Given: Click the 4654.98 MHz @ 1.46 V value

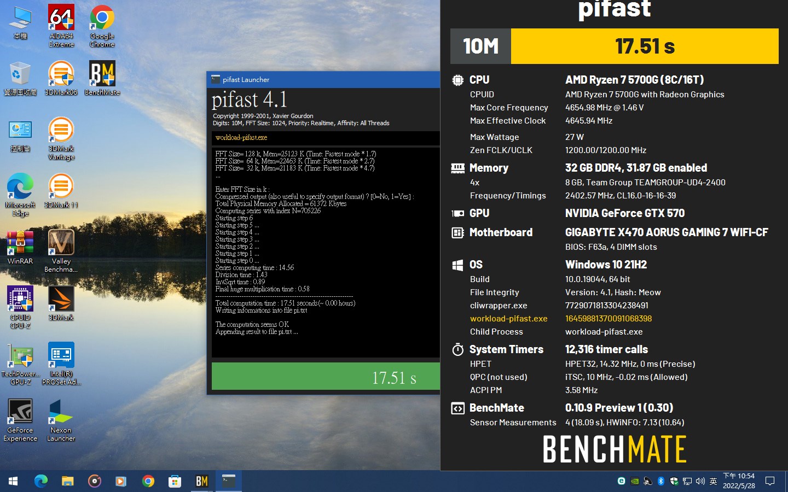Looking at the screenshot, I should (x=604, y=108).
